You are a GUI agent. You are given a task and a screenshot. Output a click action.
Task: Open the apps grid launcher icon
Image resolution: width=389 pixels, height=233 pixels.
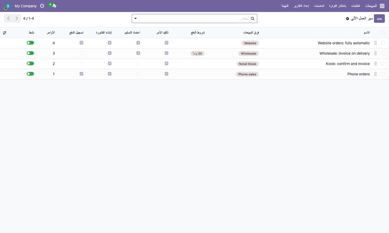click(x=382, y=6)
